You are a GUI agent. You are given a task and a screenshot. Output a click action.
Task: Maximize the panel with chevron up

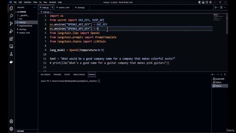coord(221,75)
